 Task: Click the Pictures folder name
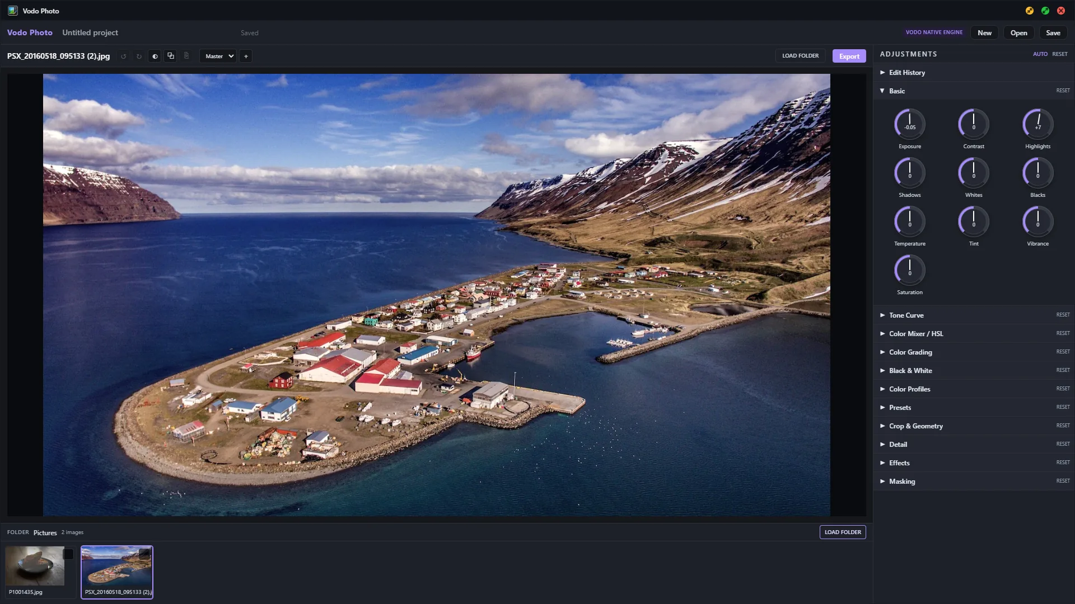click(45, 533)
